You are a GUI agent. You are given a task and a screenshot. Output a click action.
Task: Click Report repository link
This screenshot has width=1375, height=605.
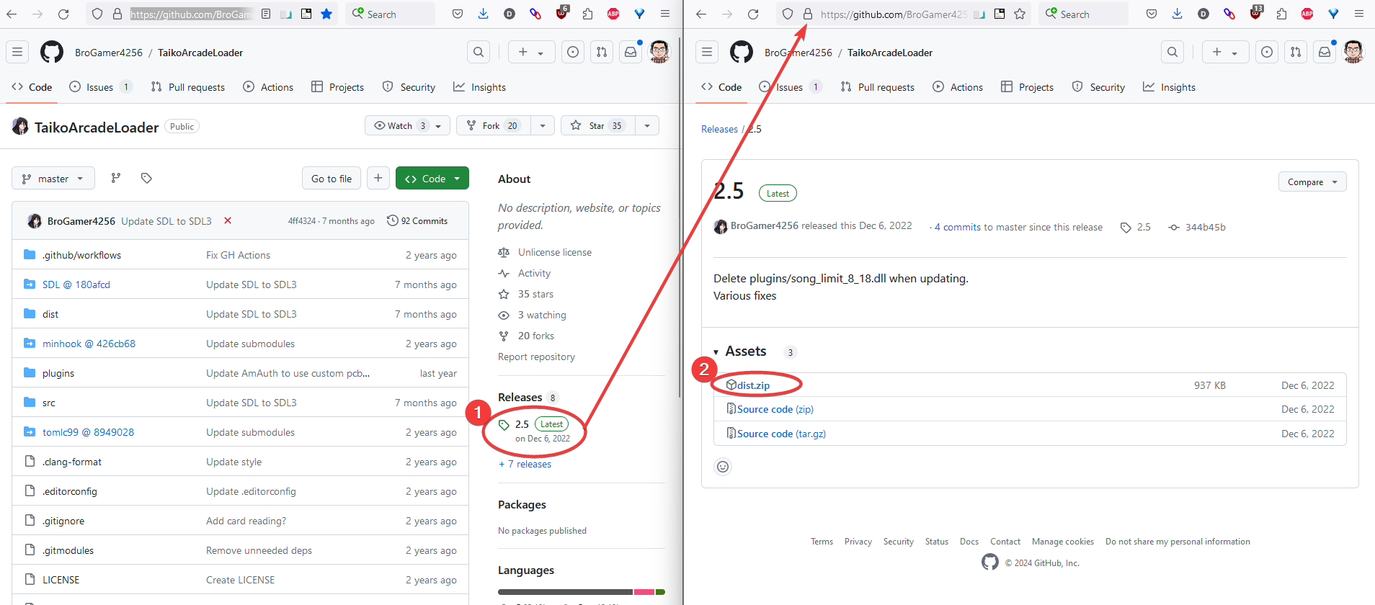click(536, 357)
